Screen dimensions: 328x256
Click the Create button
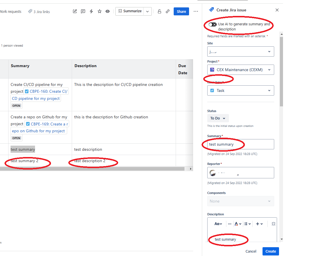[270, 251]
